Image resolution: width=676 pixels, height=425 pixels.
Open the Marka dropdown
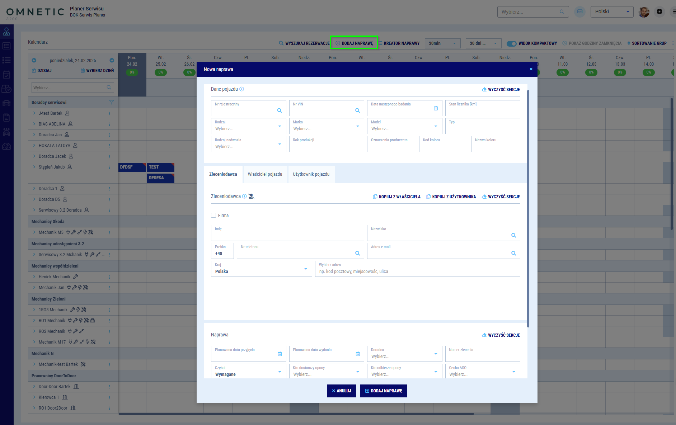(x=326, y=126)
